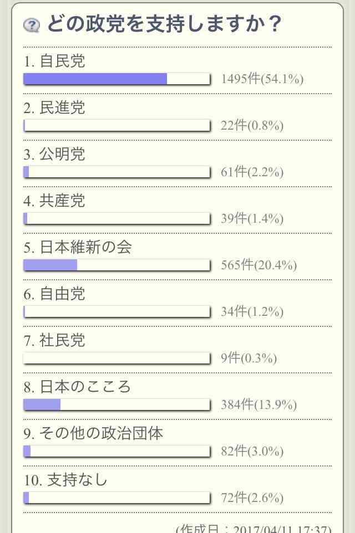This screenshot has height=533, width=355.
Task: Click the 社民党 empty result bar
Action: point(117,358)
